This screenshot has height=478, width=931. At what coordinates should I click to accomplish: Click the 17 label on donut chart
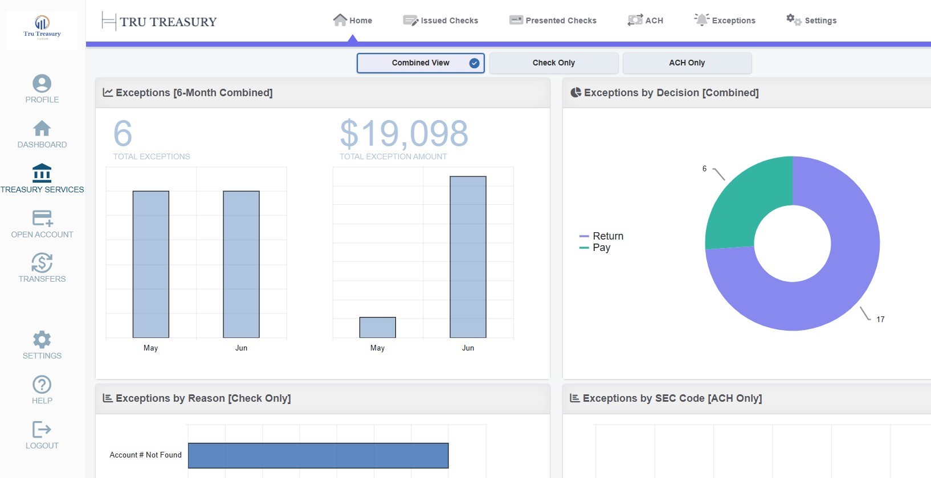pos(880,319)
